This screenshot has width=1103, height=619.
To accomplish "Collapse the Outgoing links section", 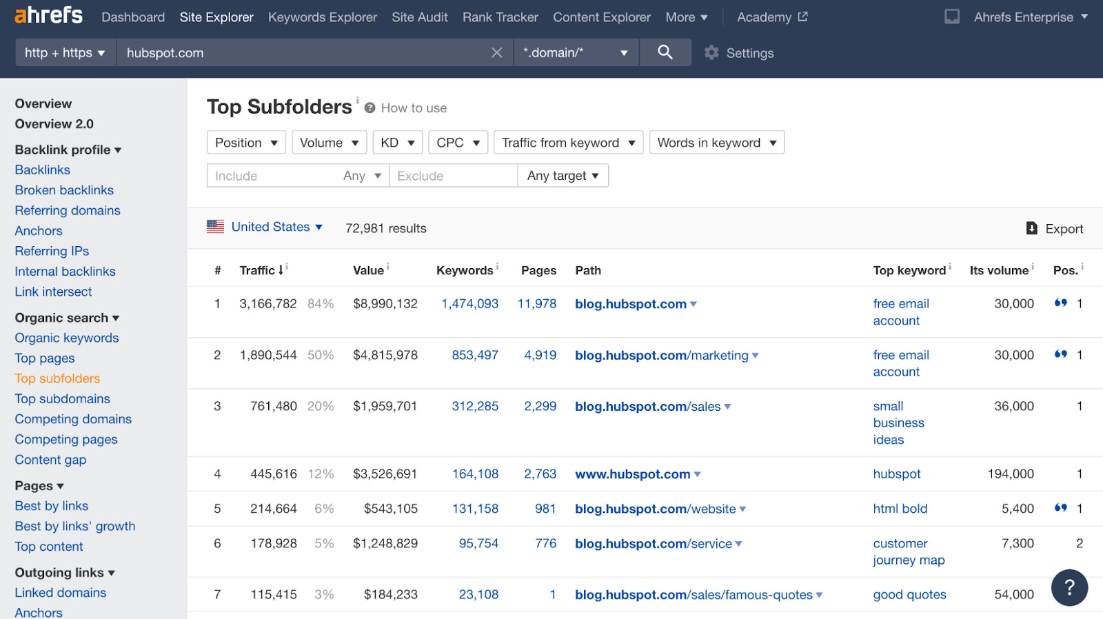I will (x=65, y=573).
